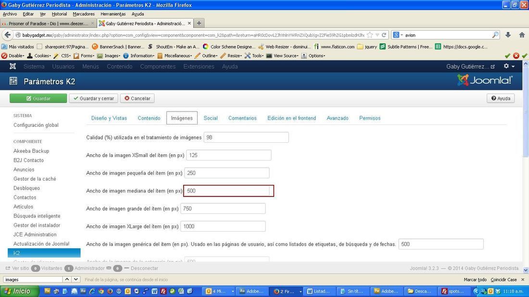Viewport: 529px width, 297px height.
Task: Switch to the Prisoner of Paradise Deezer tab
Action: (48, 24)
